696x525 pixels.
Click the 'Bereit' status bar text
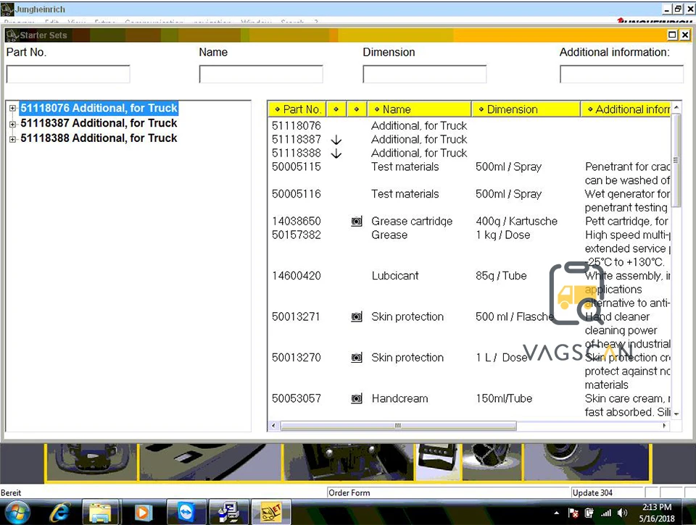pos(11,492)
